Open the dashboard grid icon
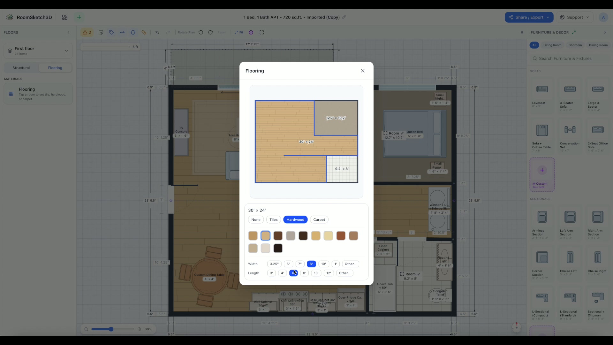Image resolution: width=613 pixels, height=345 pixels. coord(65,17)
